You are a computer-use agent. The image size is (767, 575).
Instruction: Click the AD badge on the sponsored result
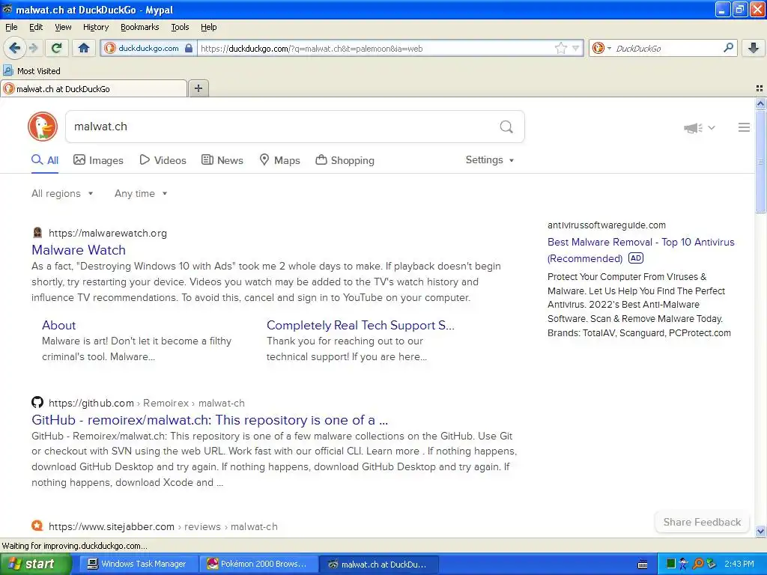tap(635, 258)
